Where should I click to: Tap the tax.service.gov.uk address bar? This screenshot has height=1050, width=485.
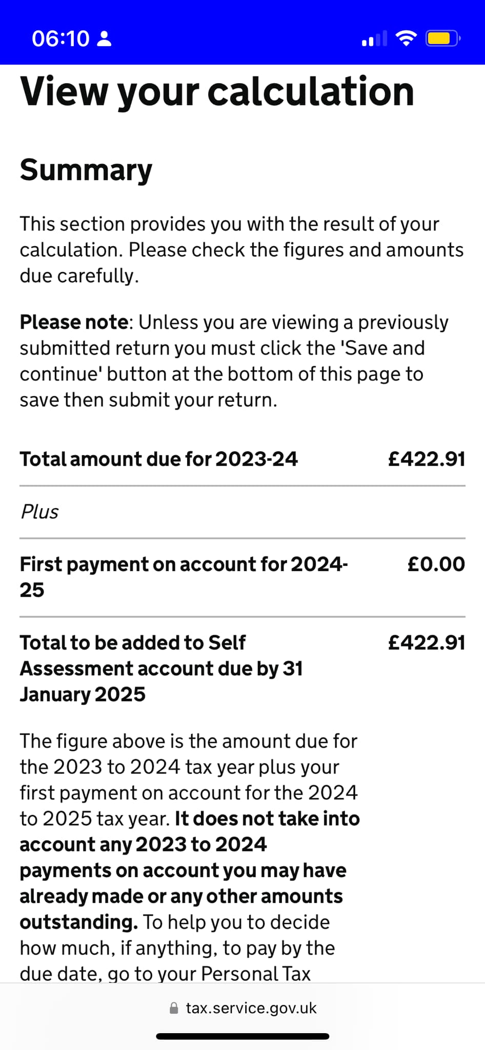pyautogui.click(x=243, y=1008)
